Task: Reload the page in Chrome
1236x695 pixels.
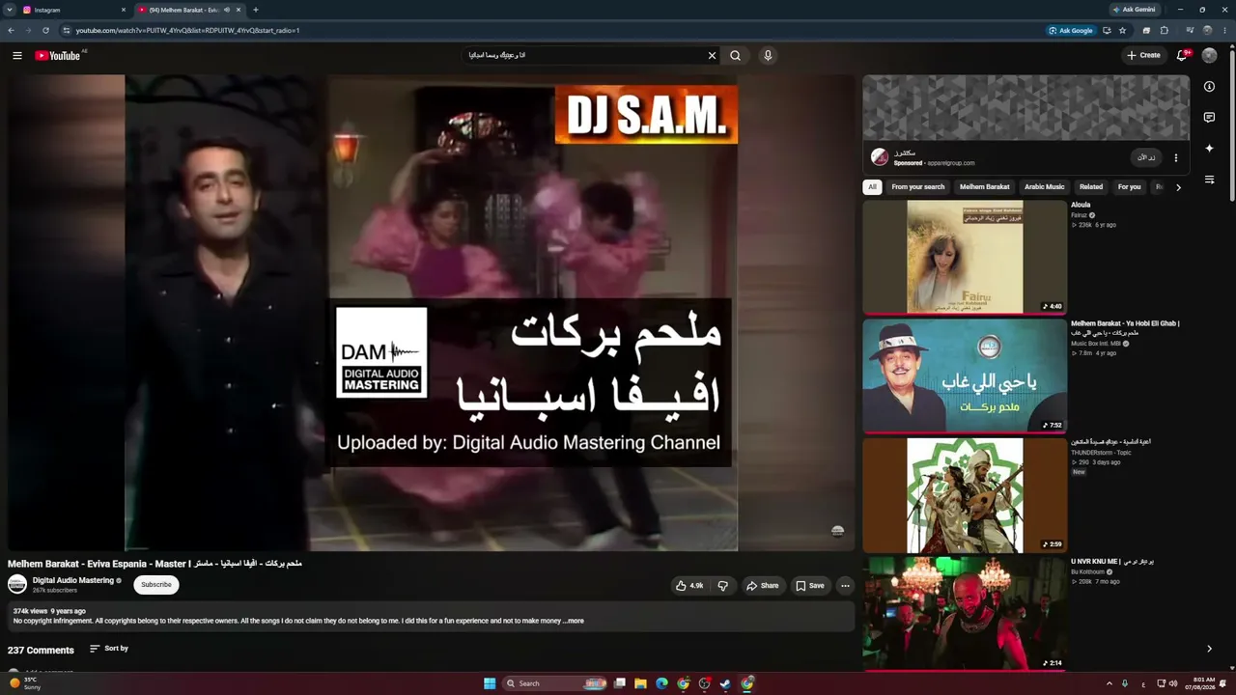Action: tap(45, 30)
